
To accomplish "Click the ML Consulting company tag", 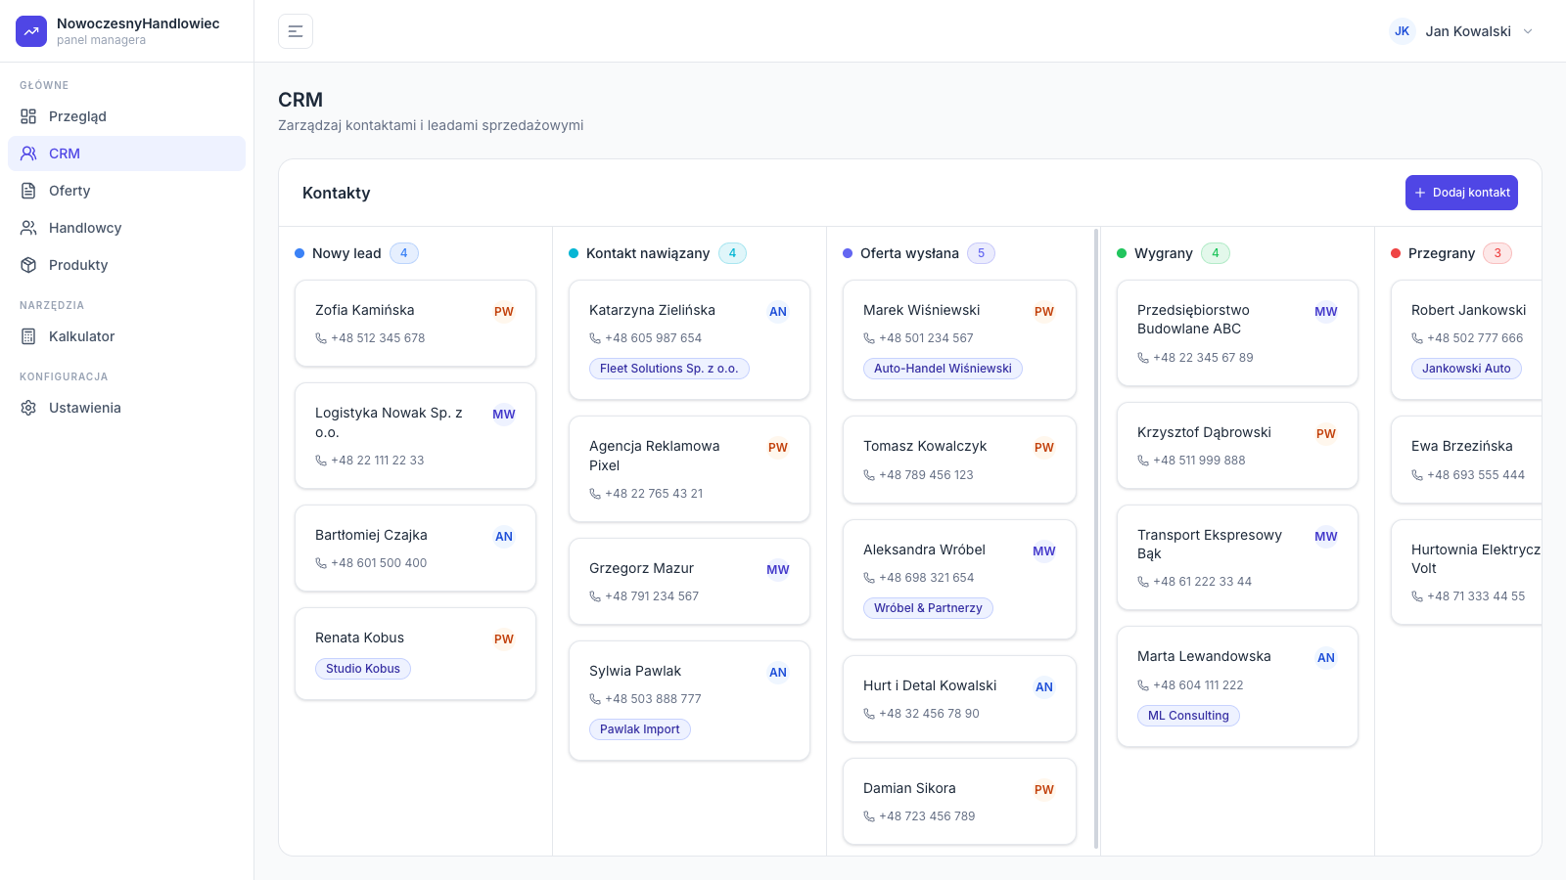I will tap(1188, 716).
